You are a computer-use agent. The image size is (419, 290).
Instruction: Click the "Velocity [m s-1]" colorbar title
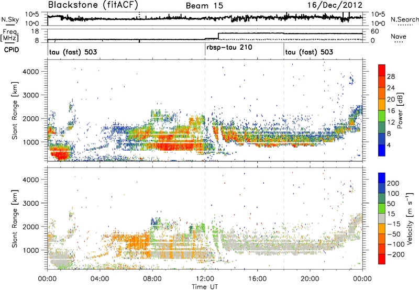point(410,218)
